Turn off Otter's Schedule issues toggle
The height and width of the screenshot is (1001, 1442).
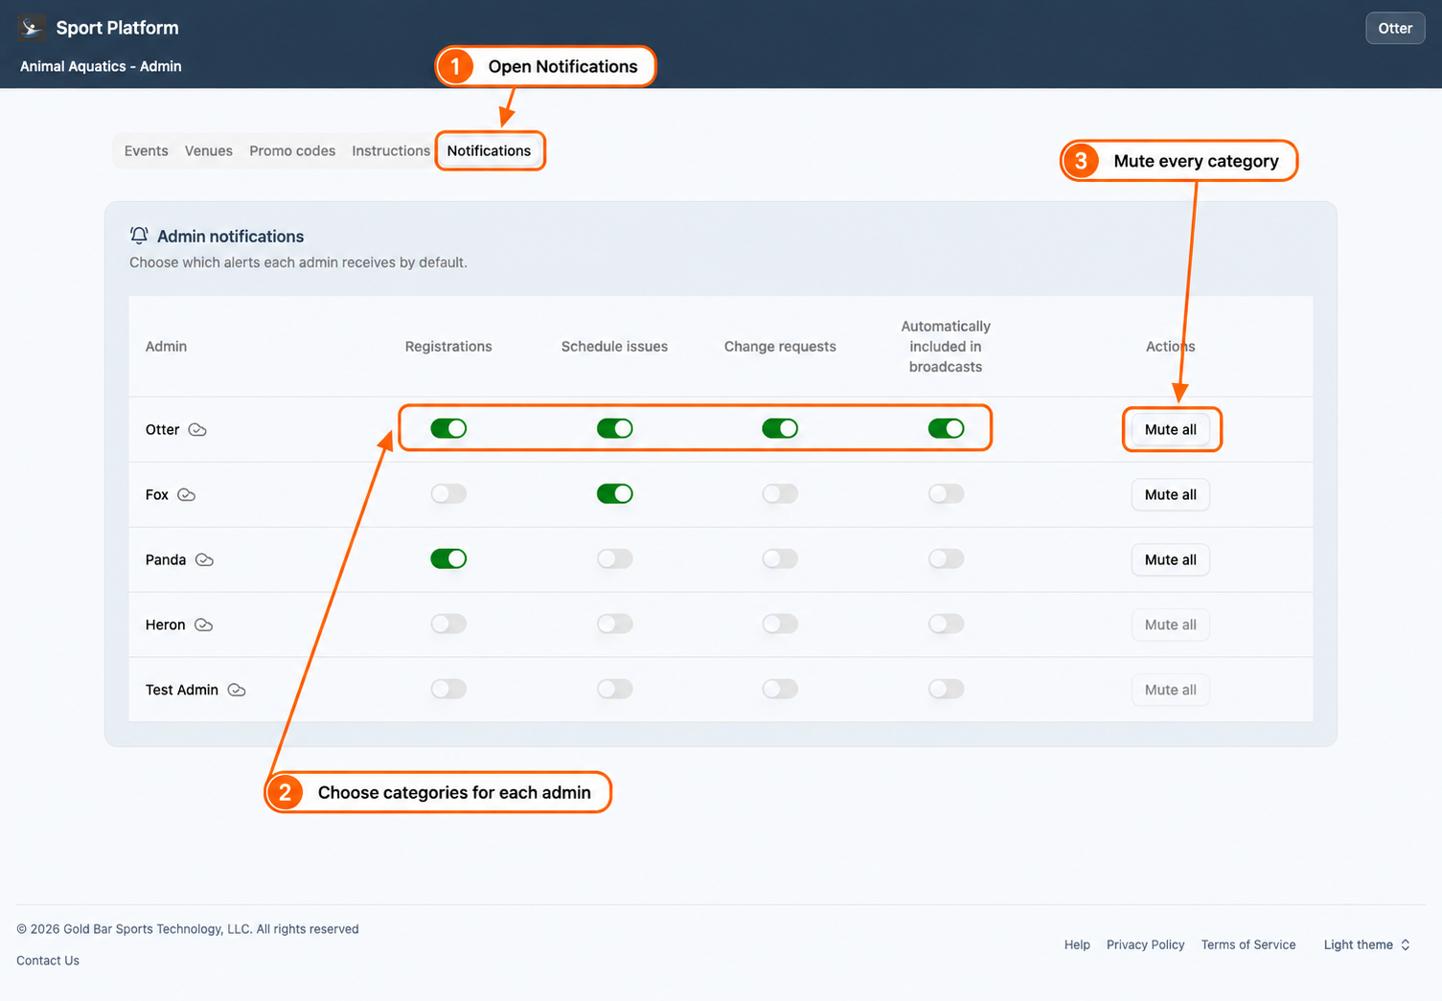[614, 428]
